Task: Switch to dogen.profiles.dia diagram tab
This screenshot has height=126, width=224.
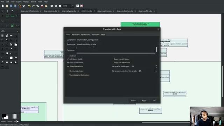Action: (x=145, y=11)
